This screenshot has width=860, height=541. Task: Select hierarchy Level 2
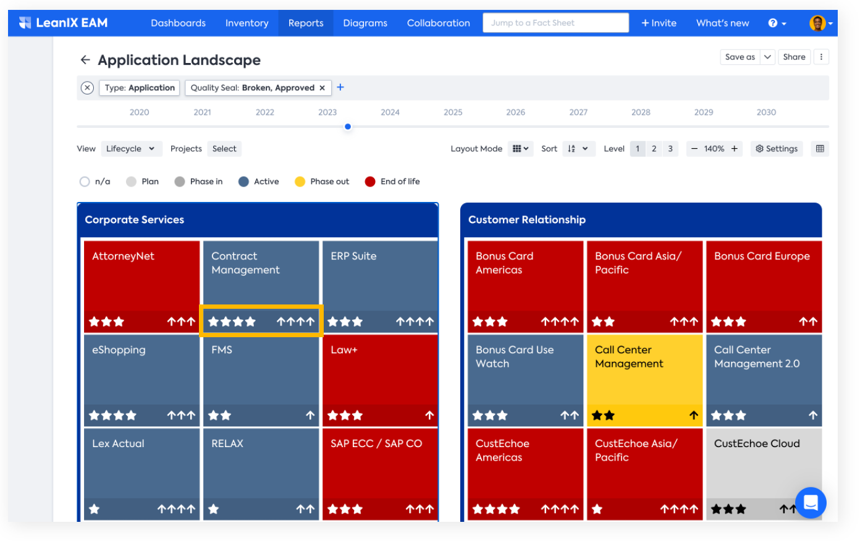[654, 149]
